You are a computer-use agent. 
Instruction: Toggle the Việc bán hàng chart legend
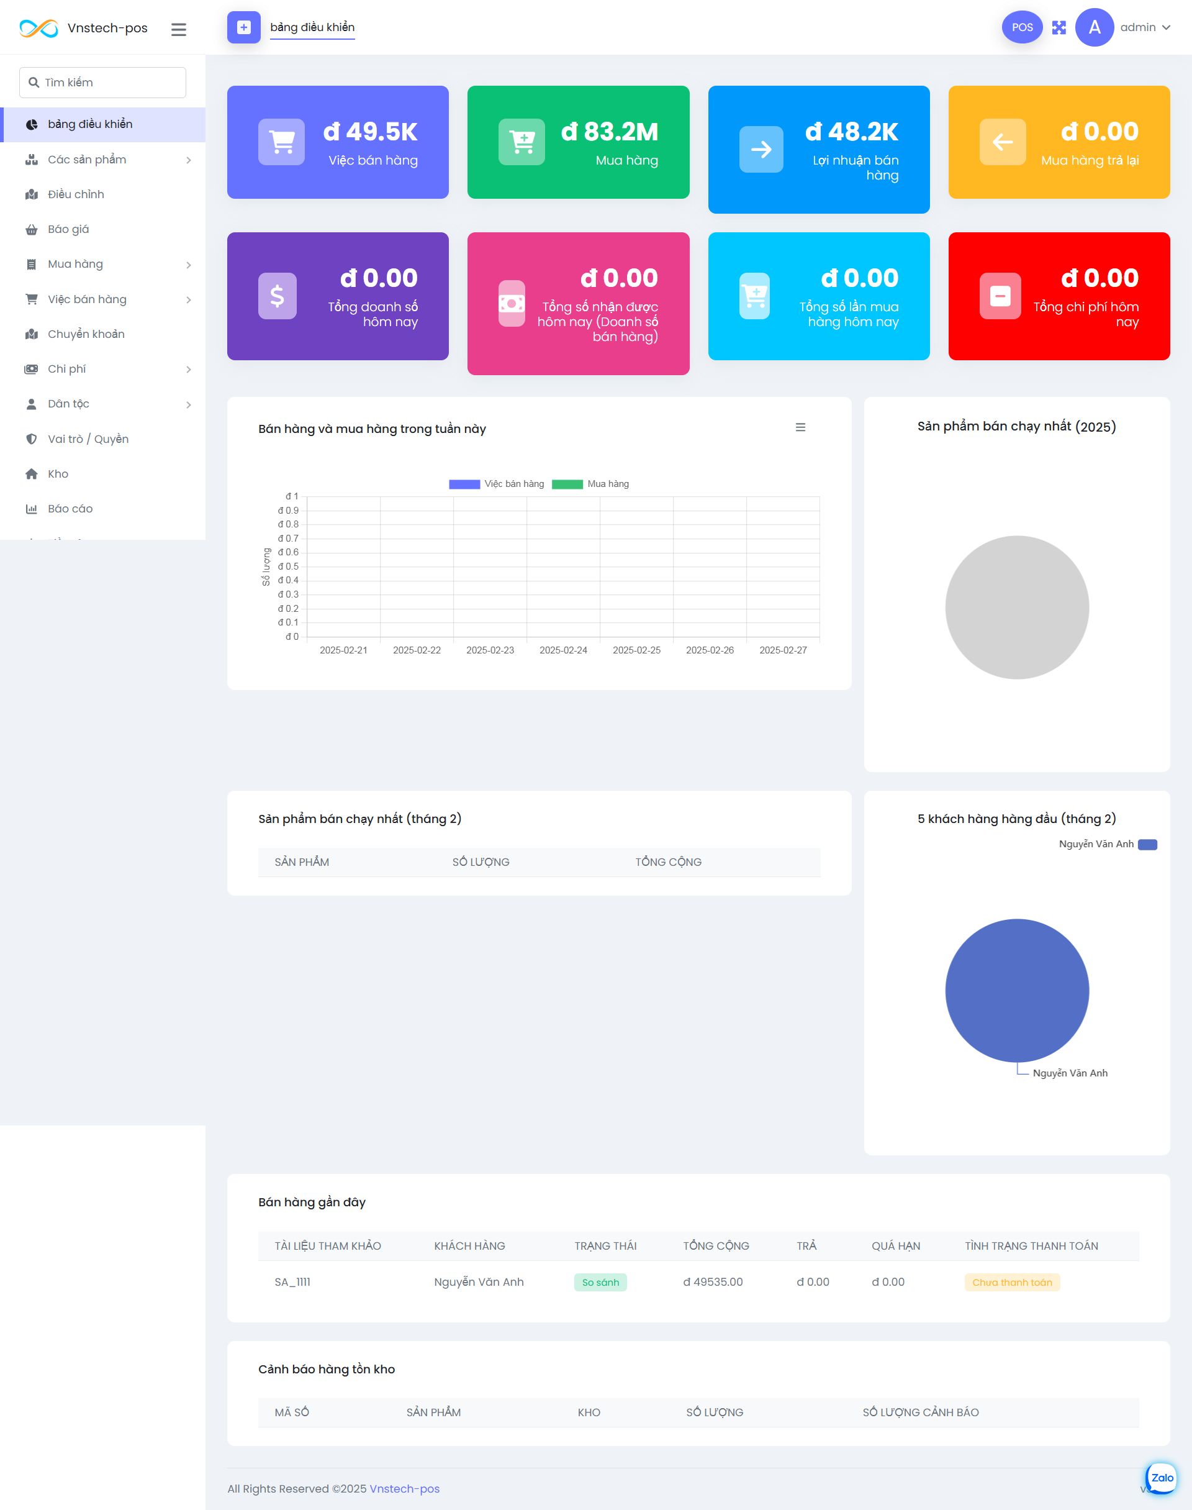[x=496, y=484]
